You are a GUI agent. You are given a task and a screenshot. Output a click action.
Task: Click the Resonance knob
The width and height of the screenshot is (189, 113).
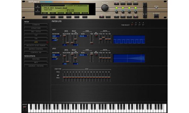(123, 12)
